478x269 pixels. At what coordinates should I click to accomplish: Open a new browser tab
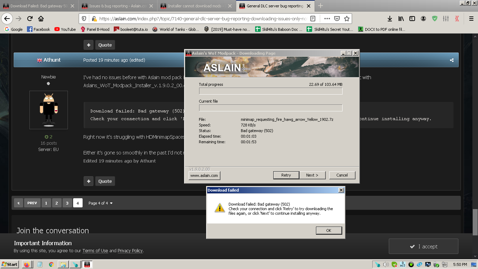click(321, 6)
